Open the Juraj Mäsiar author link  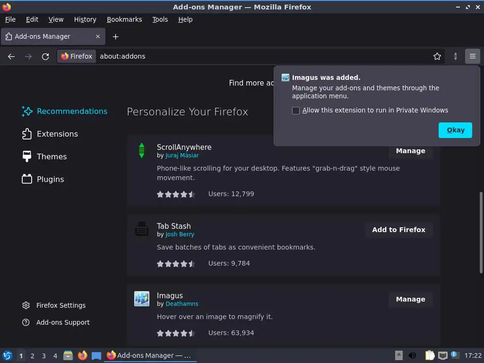pyautogui.click(x=182, y=156)
